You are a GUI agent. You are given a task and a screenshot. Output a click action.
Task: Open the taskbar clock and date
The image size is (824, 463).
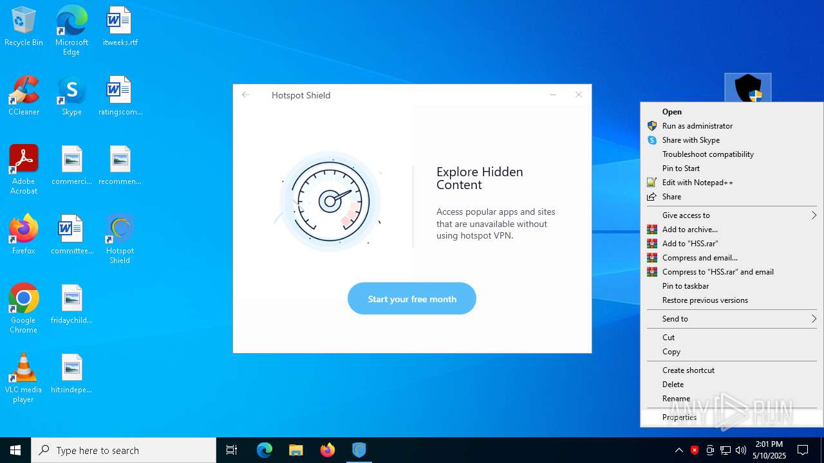click(769, 450)
